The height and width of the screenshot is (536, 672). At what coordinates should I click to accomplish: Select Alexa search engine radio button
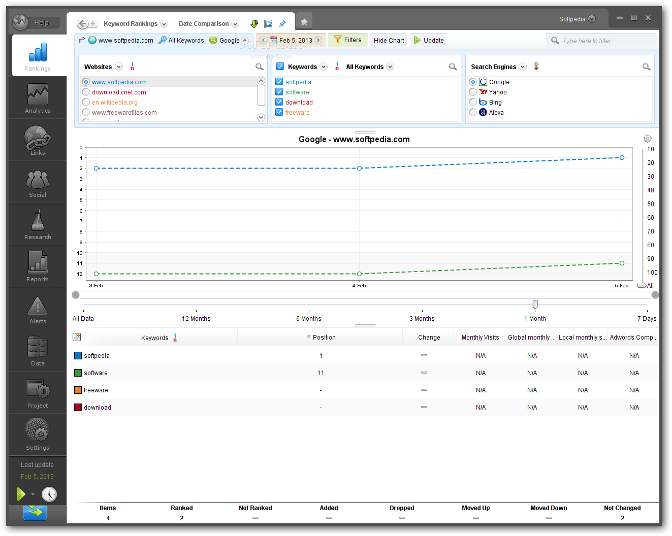(x=473, y=112)
